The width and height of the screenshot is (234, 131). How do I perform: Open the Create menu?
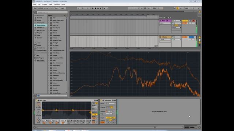(45, 4)
